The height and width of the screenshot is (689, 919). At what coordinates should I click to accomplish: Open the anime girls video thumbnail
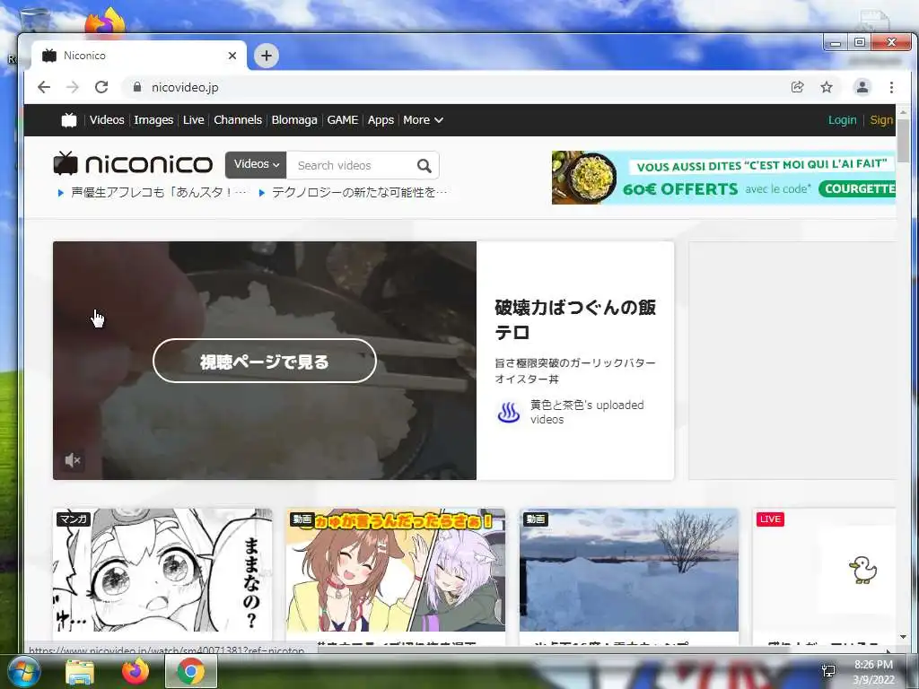pos(396,570)
